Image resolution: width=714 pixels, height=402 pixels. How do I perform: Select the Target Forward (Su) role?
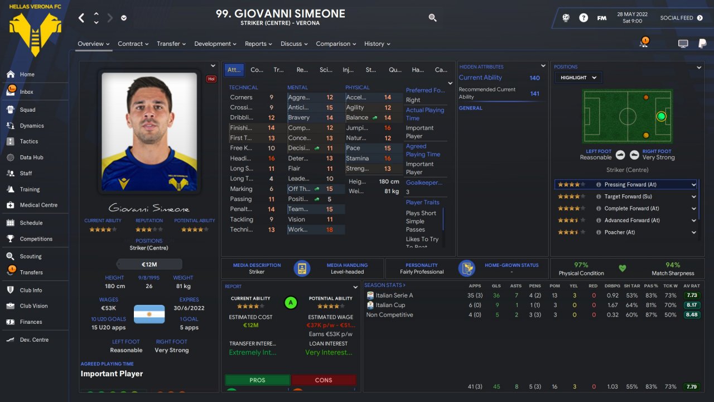click(626, 197)
